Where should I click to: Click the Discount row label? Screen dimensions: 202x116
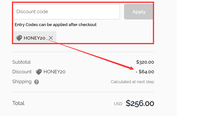pyautogui.click(x=22, y=72)
